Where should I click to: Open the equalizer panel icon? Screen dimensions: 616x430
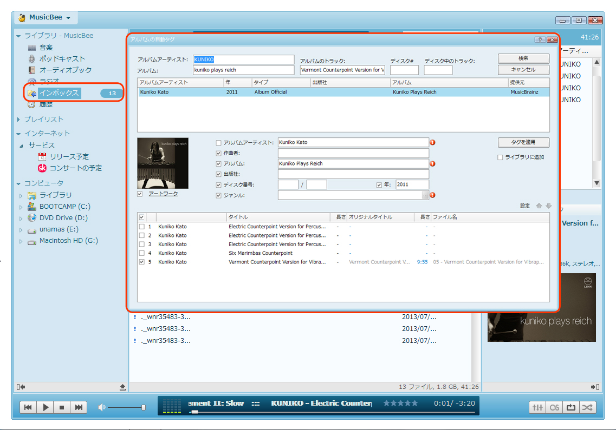(537, 407)
